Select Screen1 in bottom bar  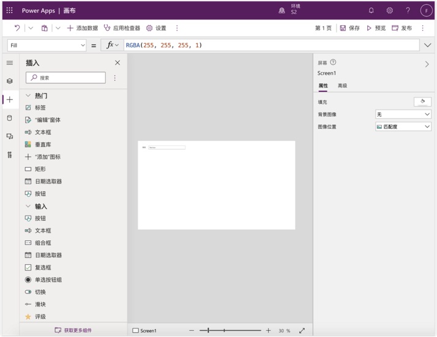144,331
